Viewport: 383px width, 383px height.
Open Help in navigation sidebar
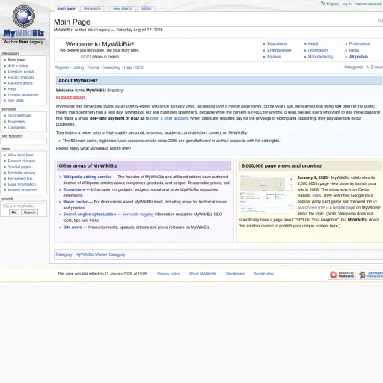pyautogui.click(x=12, y=89)
